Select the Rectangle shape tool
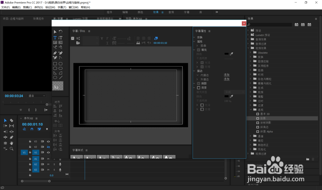Viewport: 322px width, 190px height. click(x=55, y=64)
